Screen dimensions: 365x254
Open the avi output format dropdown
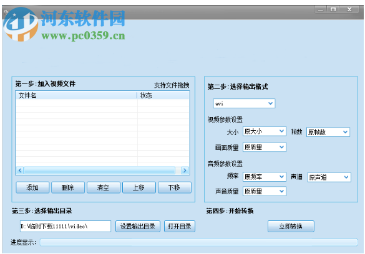click(x=244, y=103)
